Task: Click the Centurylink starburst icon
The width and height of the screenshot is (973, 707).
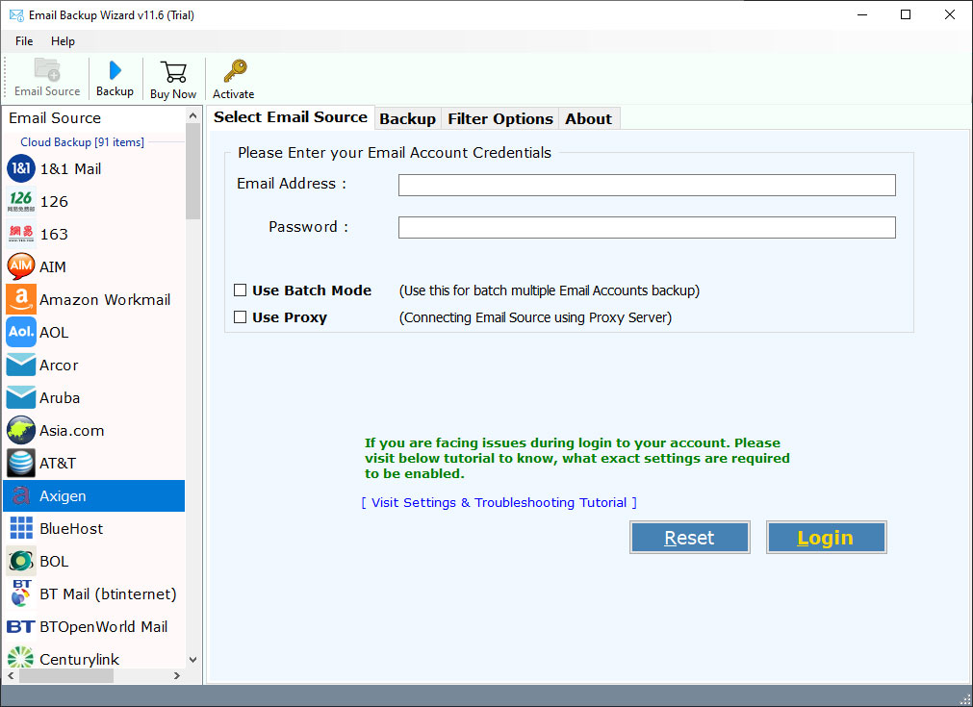Action: (21, 657)
